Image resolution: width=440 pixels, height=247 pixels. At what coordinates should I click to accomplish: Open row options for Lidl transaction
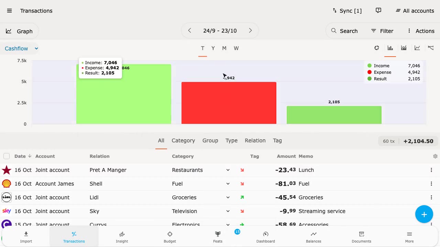(x=431, y=197)
